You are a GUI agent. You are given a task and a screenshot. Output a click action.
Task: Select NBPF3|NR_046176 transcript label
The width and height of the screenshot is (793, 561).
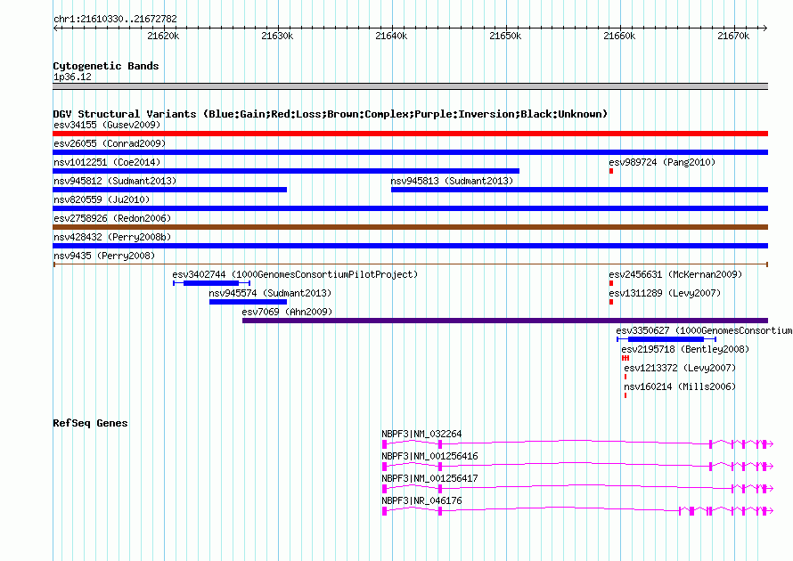[421, 500]
